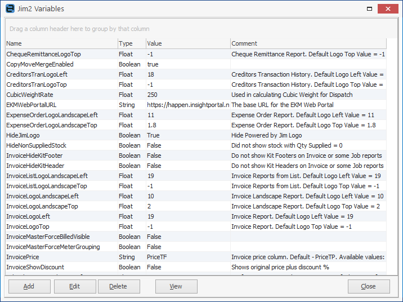Select the HideJimLogo variable
Viewport: 403px width, 302px height.
tap(196, 135)
